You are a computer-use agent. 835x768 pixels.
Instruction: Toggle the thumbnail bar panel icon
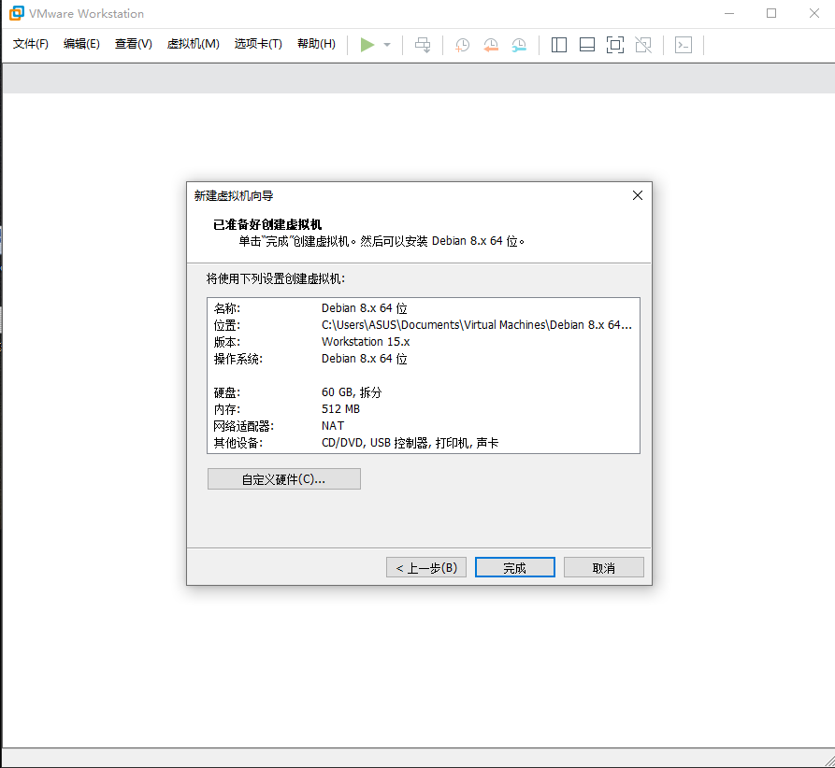[587, 45]
